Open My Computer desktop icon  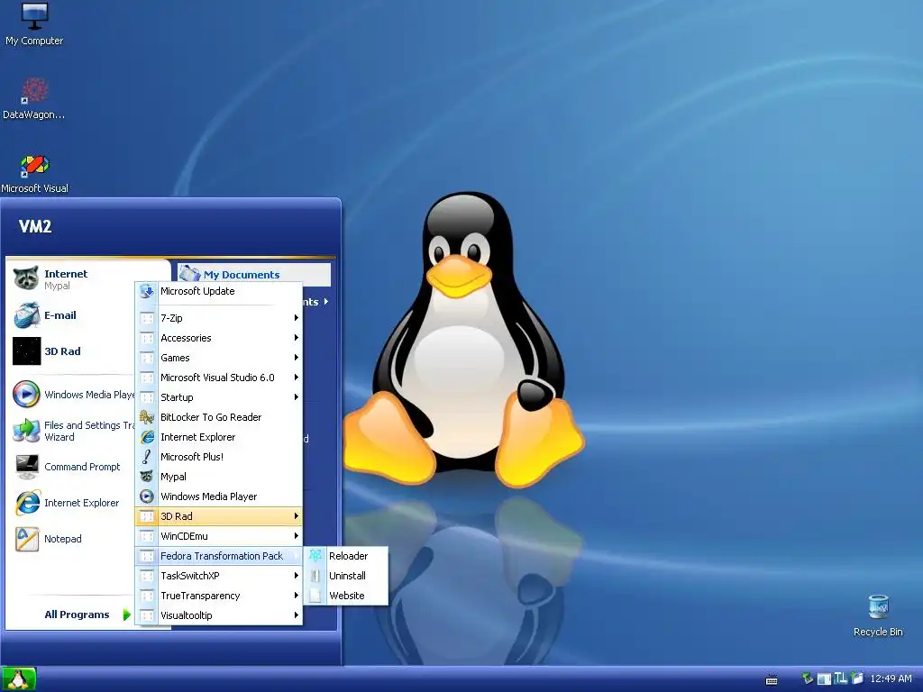click(x=34, y=23)
